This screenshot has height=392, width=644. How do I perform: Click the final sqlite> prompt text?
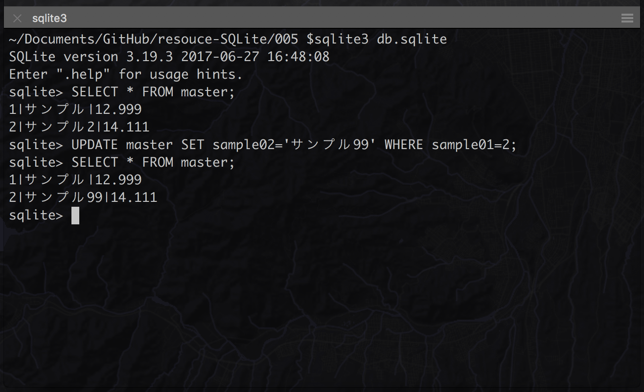point(36,216)
